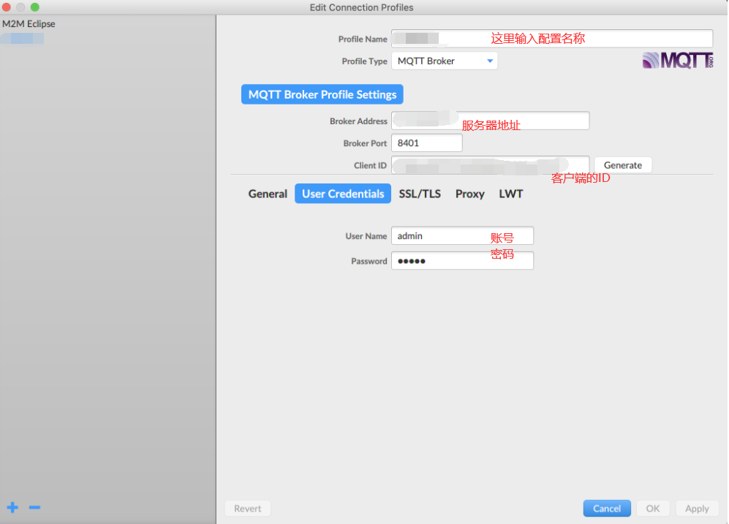Edit the Broker Port field showing 8401

(x=427, y=143)
